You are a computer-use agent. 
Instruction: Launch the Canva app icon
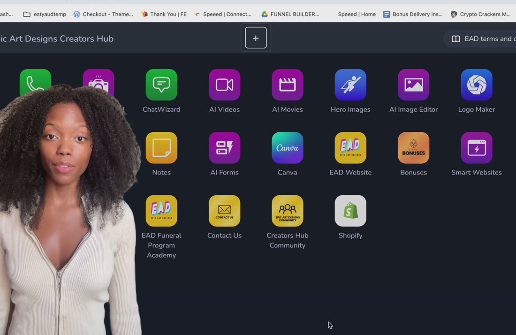[x=287, y=148]
